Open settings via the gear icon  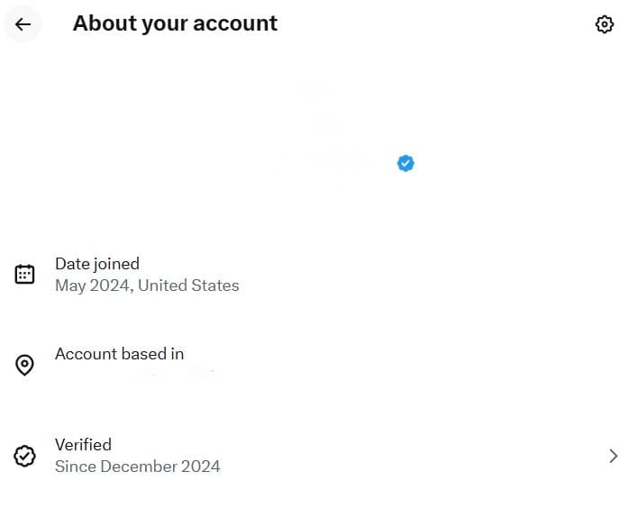pyautogui.click(x=605, y=24)
